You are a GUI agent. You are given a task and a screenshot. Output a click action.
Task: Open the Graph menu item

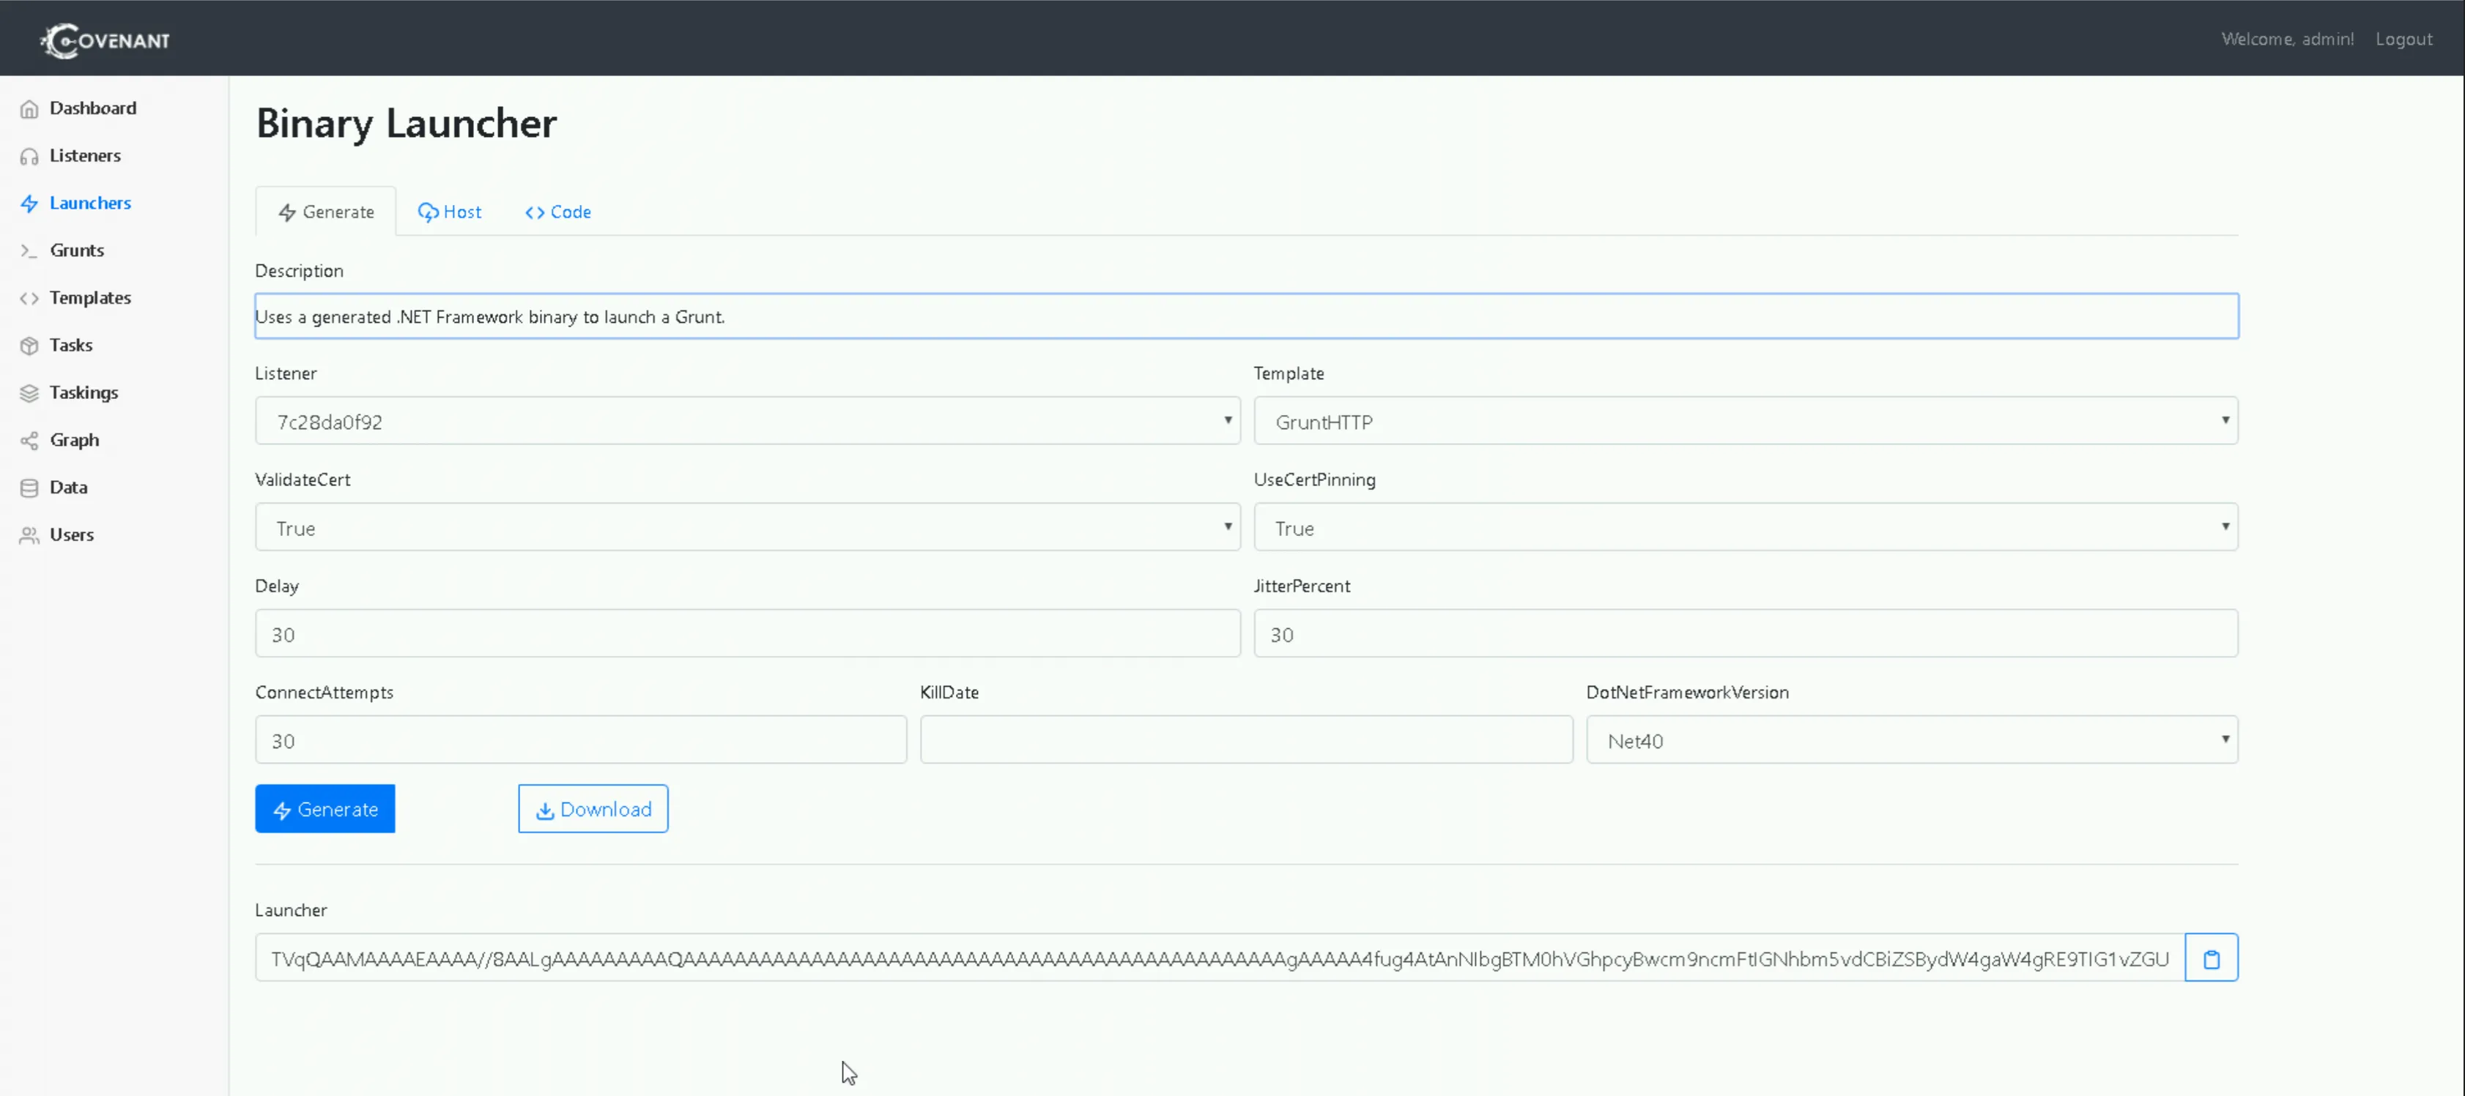click(75, 440)
